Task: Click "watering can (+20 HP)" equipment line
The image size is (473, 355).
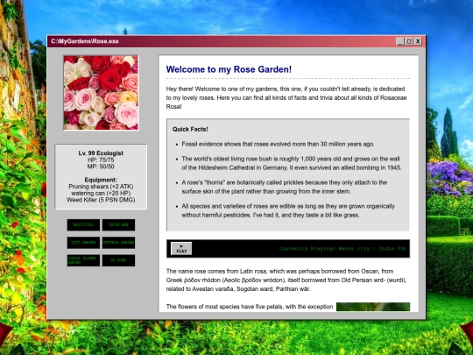Action: 101,193
